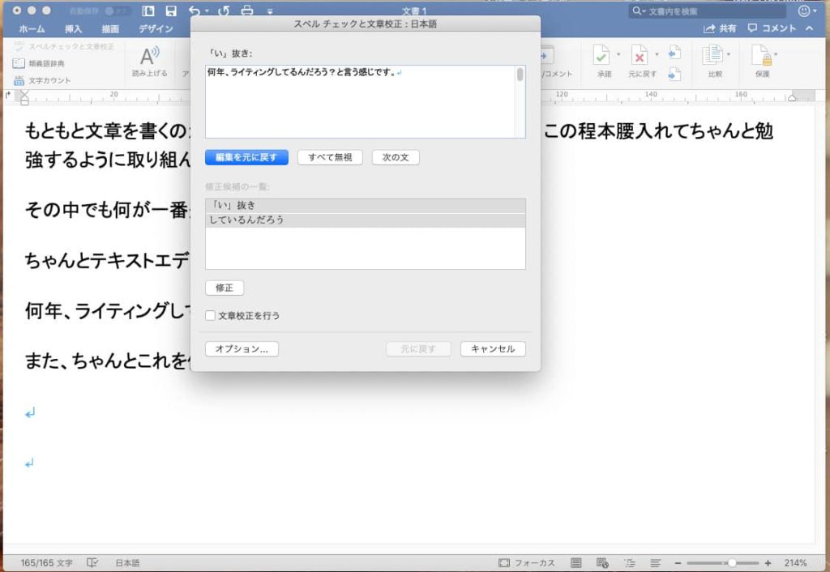Image resolution: width=830 pixels, height=572 pixels.
Task: Open the 承諾 accept dropdown arrow
Action: (618, 54)
